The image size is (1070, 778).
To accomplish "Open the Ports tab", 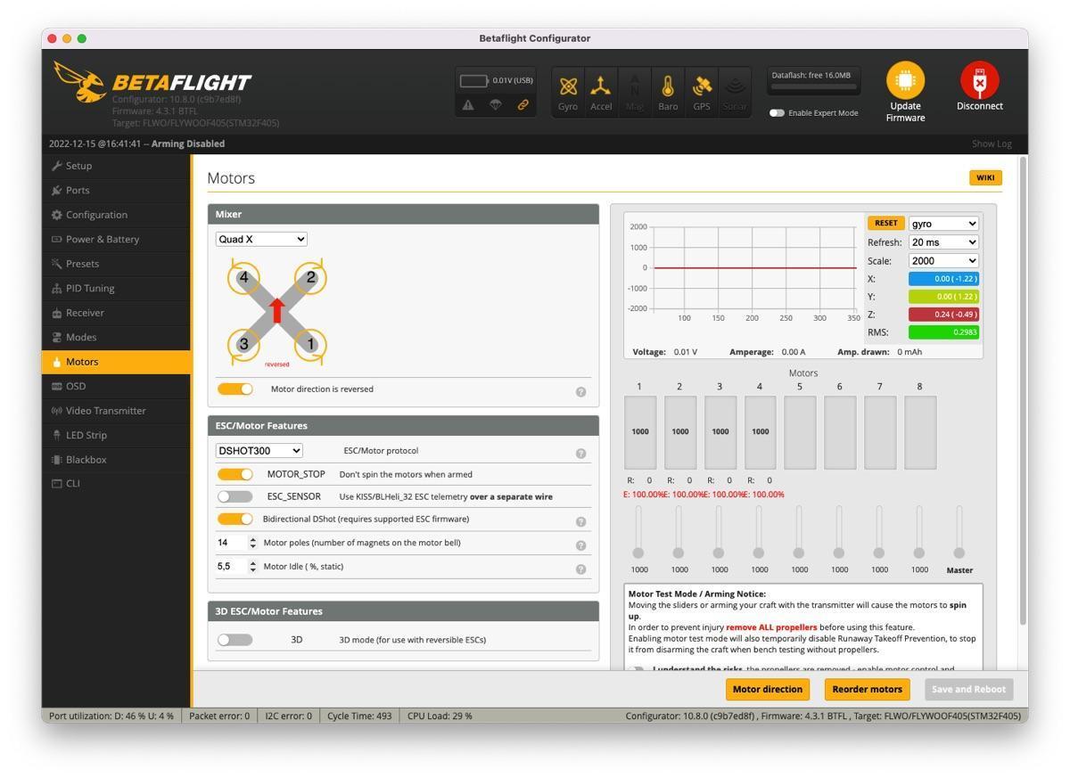I will (x=116, y=190).
